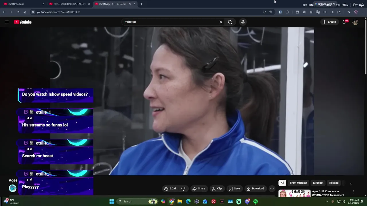Open a new browser tab
The height and width of the screenshot is (206, 367).
pyautogui.click(x=141, y=4)
